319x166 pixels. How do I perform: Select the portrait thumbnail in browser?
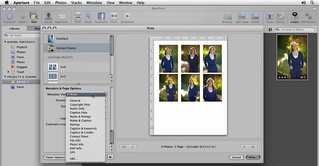tap(292, 57)
